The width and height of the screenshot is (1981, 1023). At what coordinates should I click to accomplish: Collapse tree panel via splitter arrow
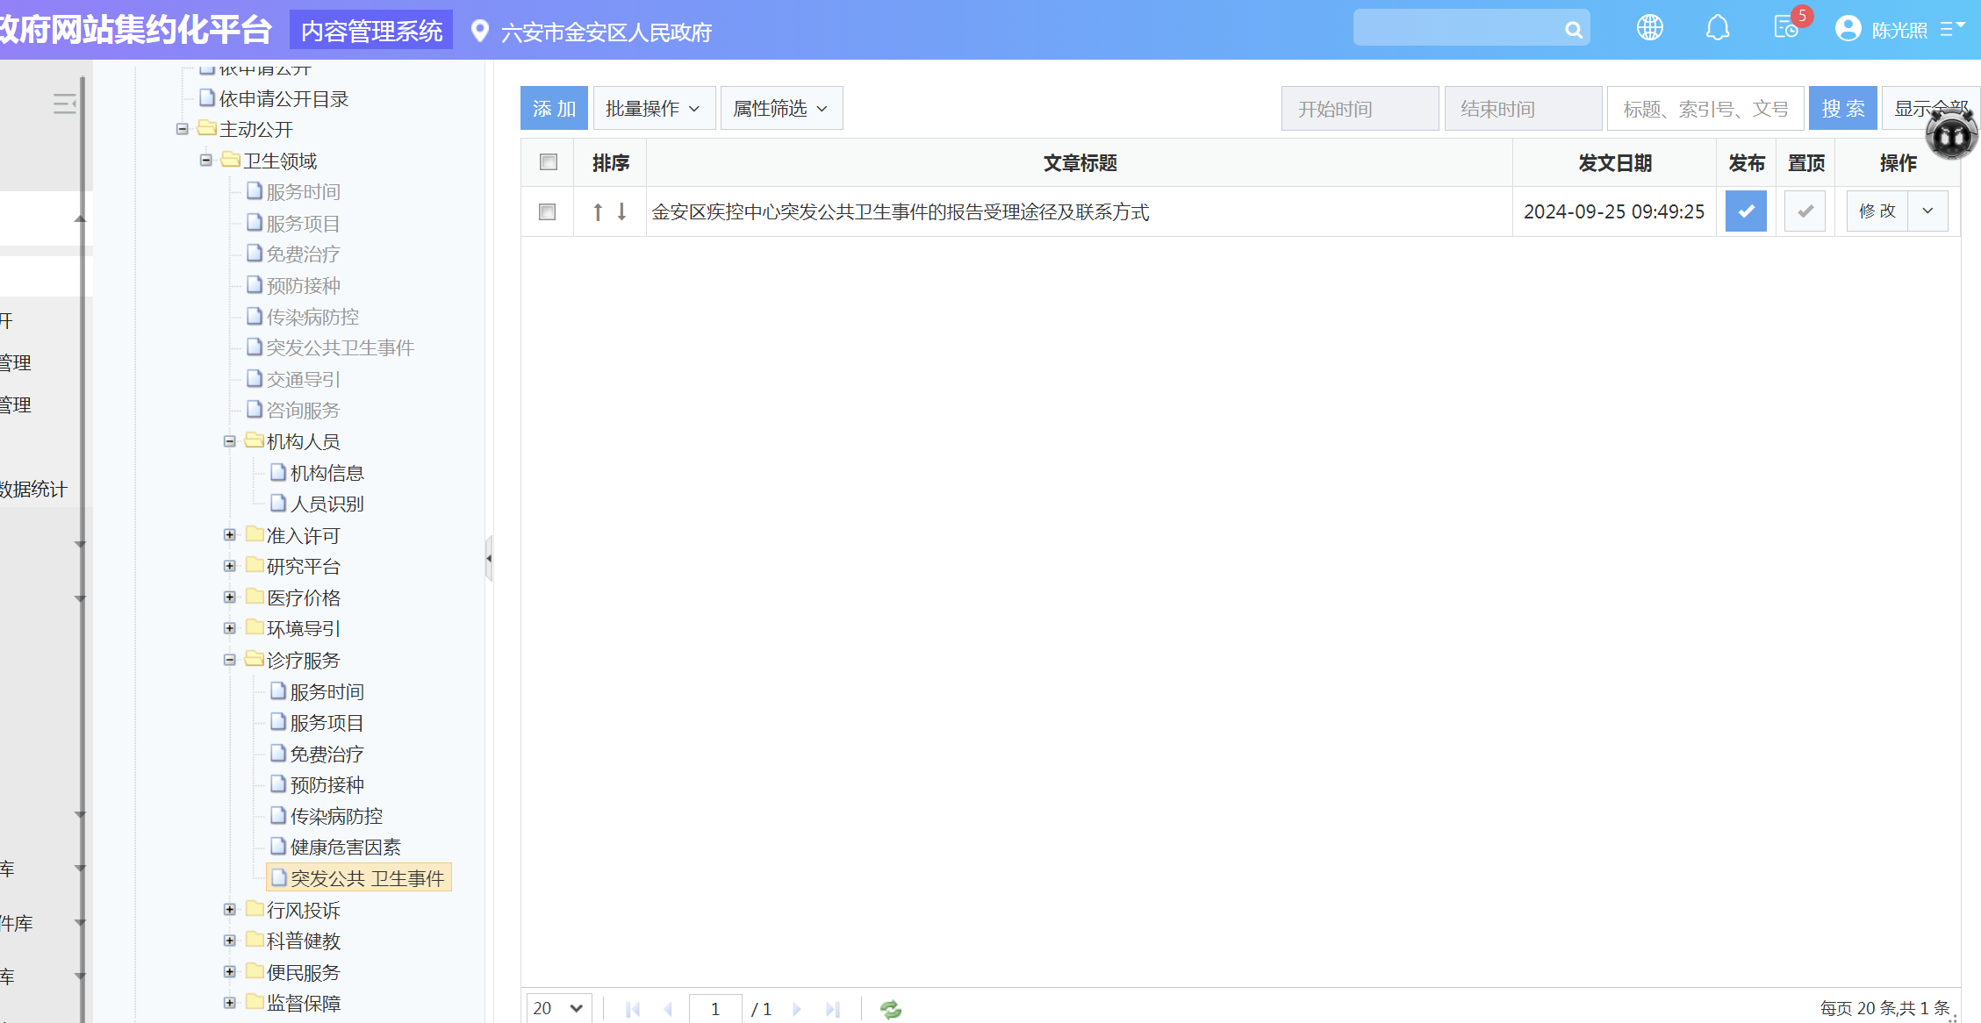point(488,558)
